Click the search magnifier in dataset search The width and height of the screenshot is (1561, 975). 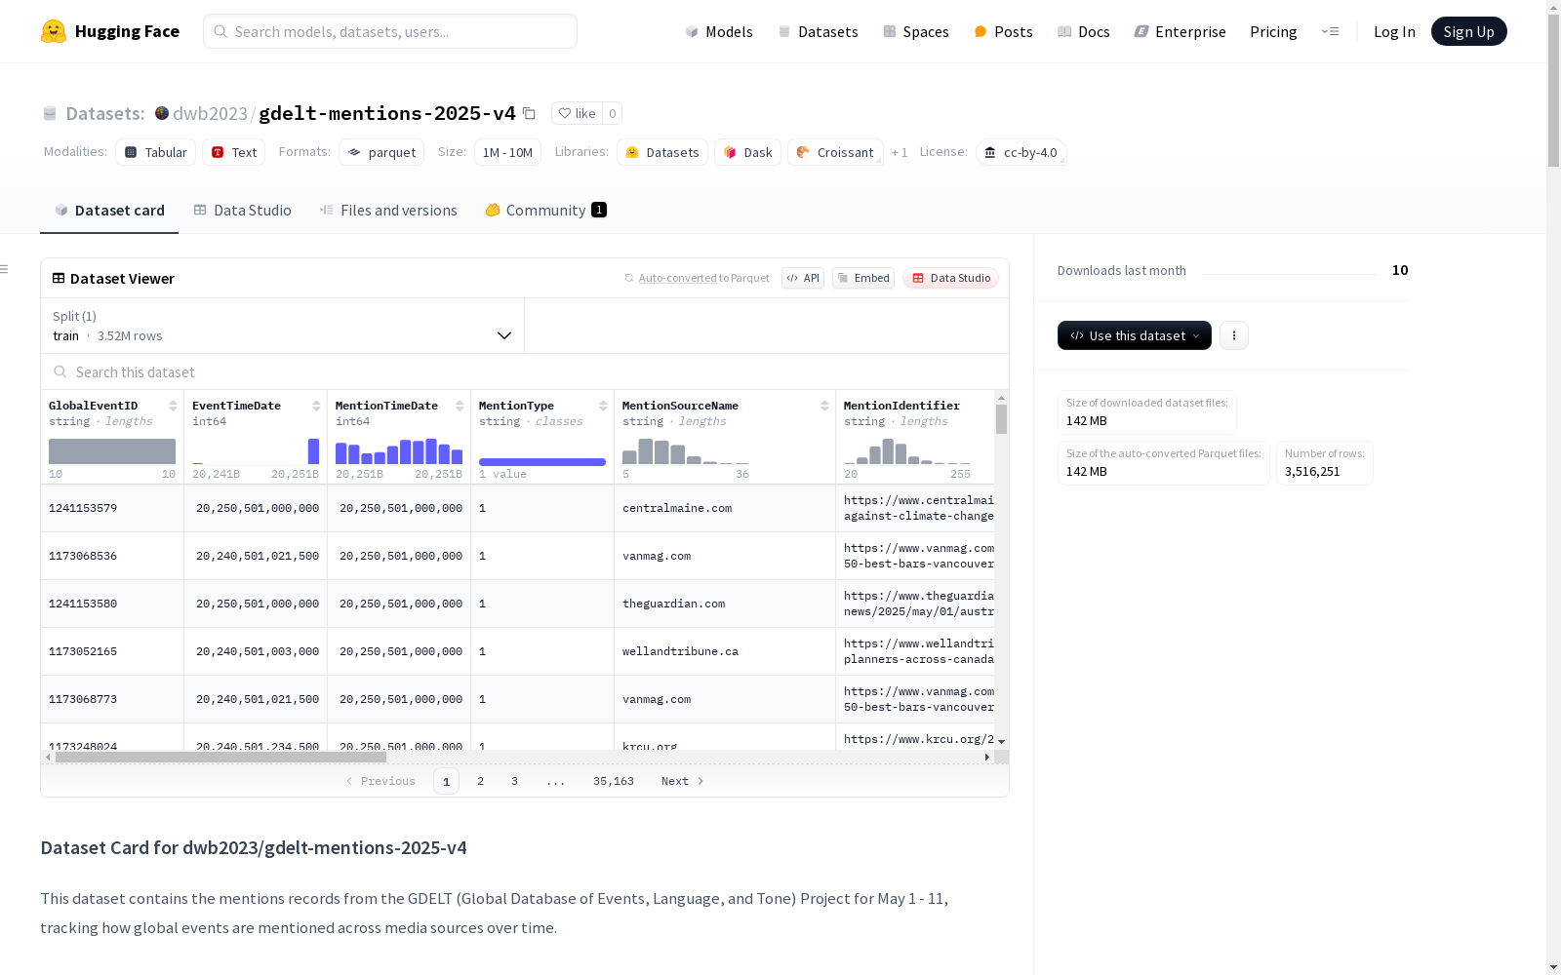click(x=60, y=371)
